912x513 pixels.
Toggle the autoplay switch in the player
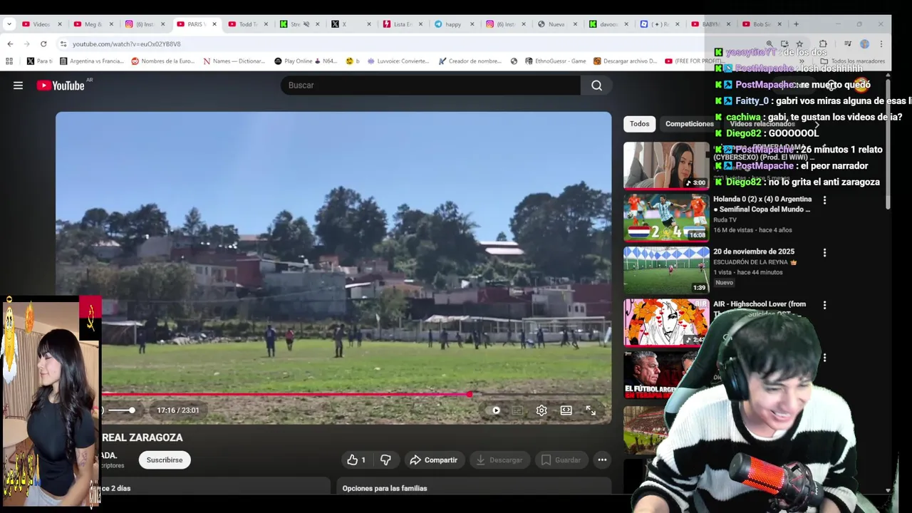[x=496, y=410]
